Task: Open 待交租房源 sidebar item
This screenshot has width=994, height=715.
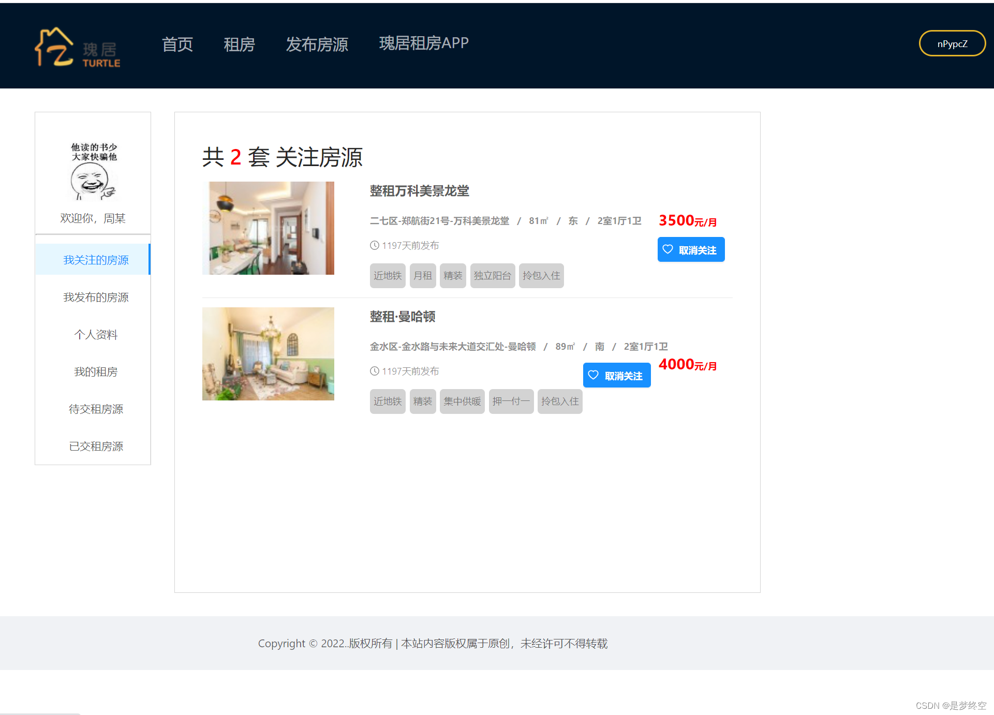Action: 96,409
